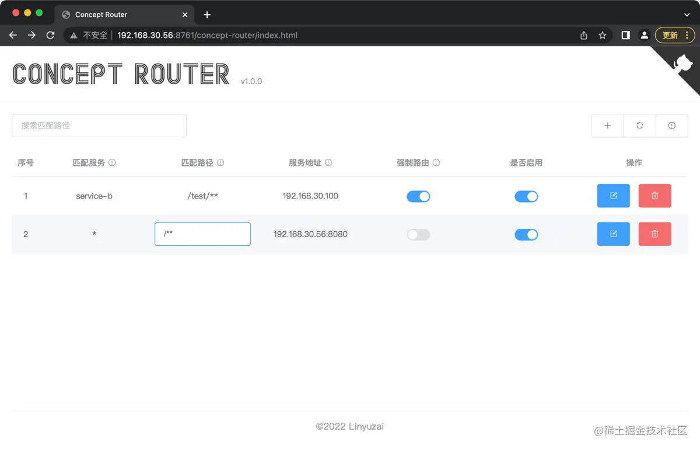Click the 192.168.30.100 address cell

click(310, 196)
